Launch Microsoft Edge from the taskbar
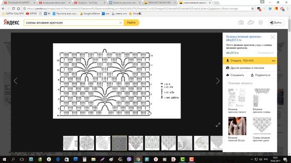Screen dimensions: 291x163 [x=58, y=159]
